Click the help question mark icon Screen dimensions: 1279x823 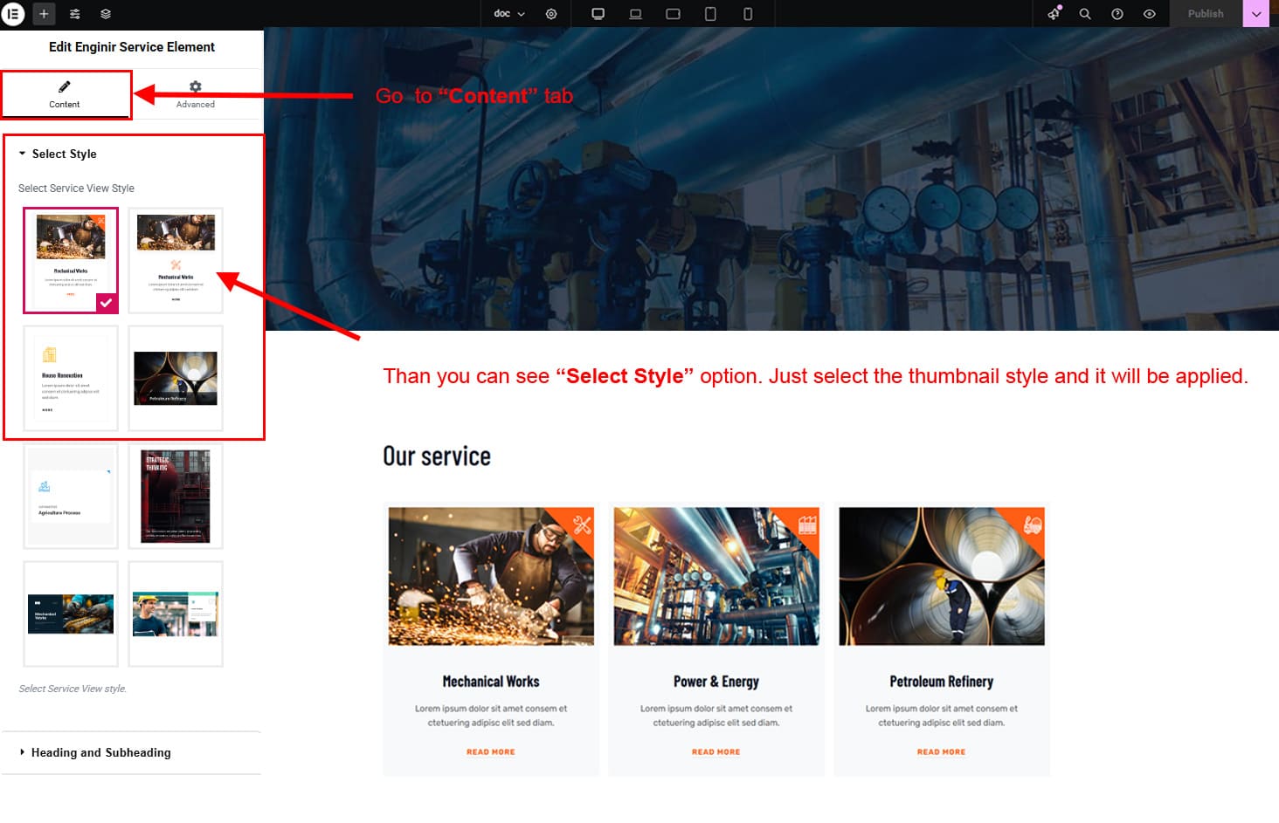click(1117, 14)
